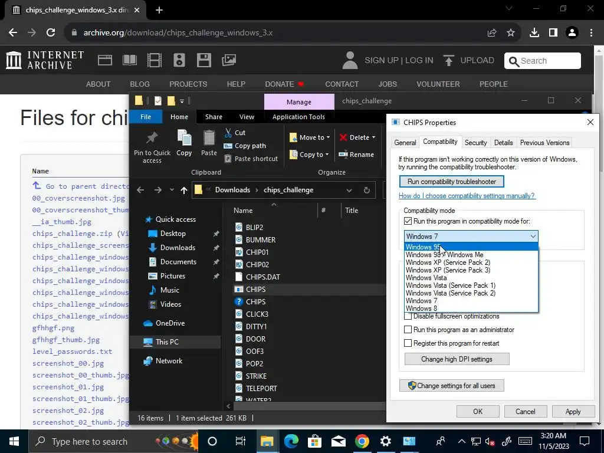Click OK in CHIPS Properties

pos(478,411)
